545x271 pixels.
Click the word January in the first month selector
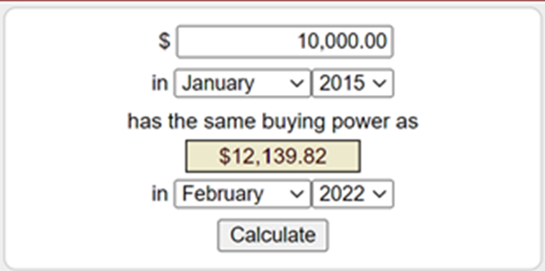click(218, 83)
